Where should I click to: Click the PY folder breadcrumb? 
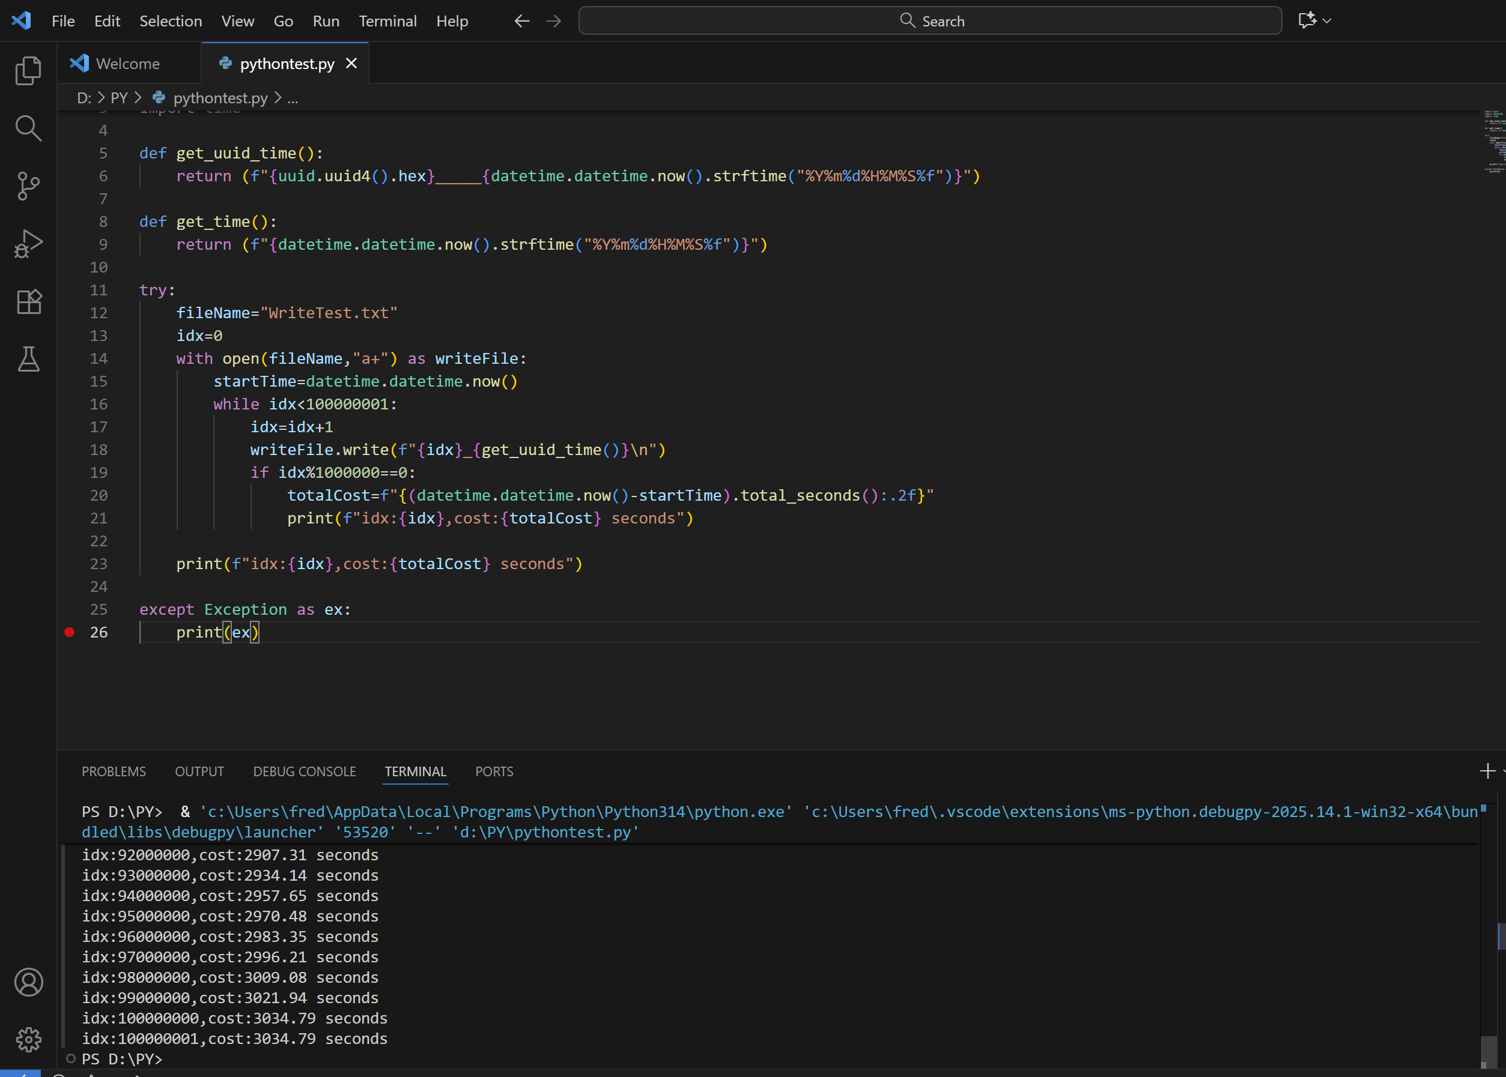pos(119,98)
